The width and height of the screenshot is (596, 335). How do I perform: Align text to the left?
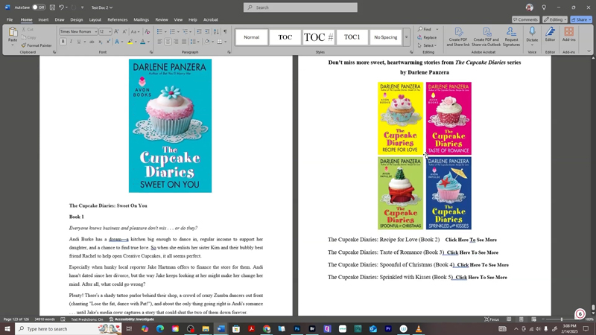[159, 42]
